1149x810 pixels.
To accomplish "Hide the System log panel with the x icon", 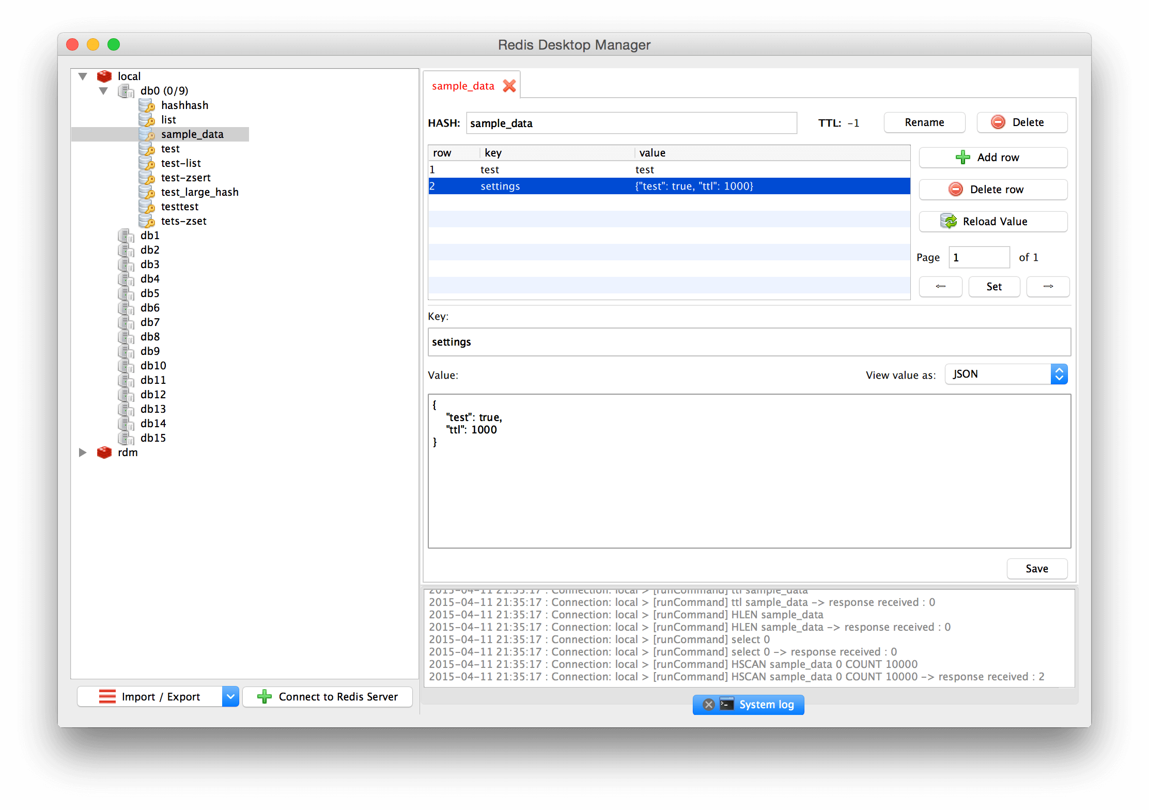I will tap(708, 705).
